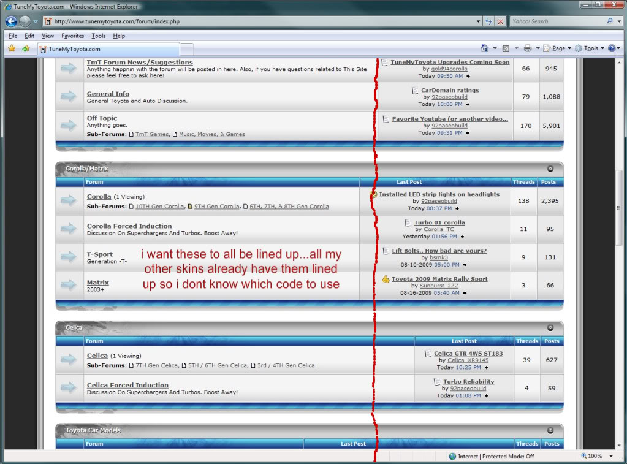Open the General Info forum link
Screen dimensions: 627x464
click(108, 94)
